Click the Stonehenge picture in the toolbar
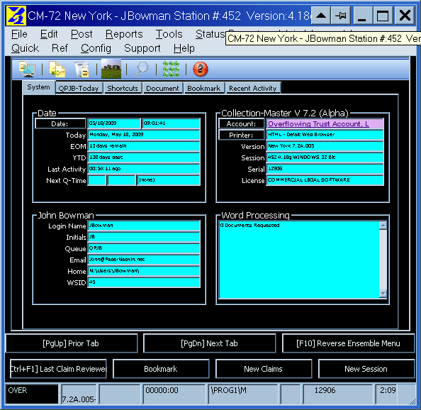421x410 pixels. (x=111, y=69)
